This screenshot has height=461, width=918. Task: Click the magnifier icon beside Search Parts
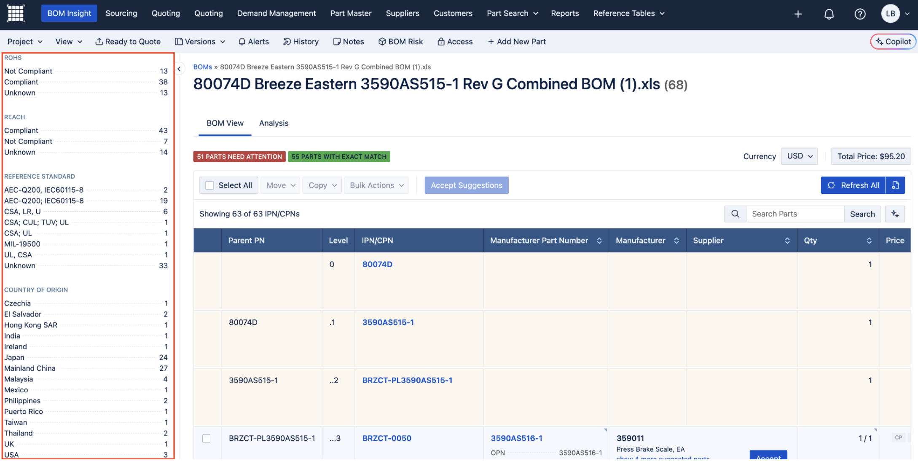pos(735,214)
